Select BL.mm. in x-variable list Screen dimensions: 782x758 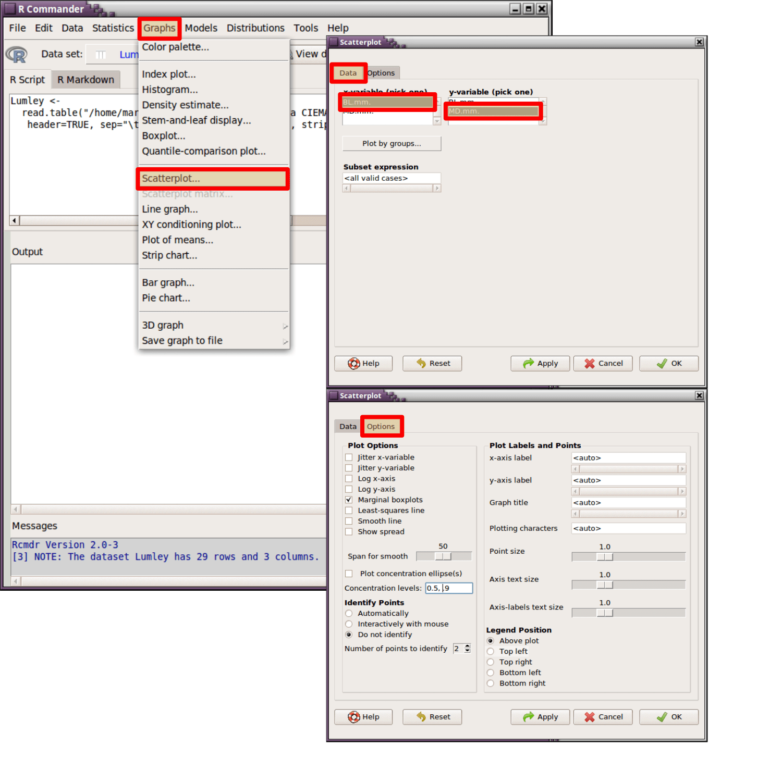387,102
